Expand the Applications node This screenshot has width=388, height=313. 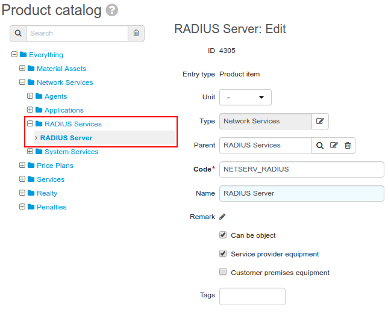pos(30,110)
